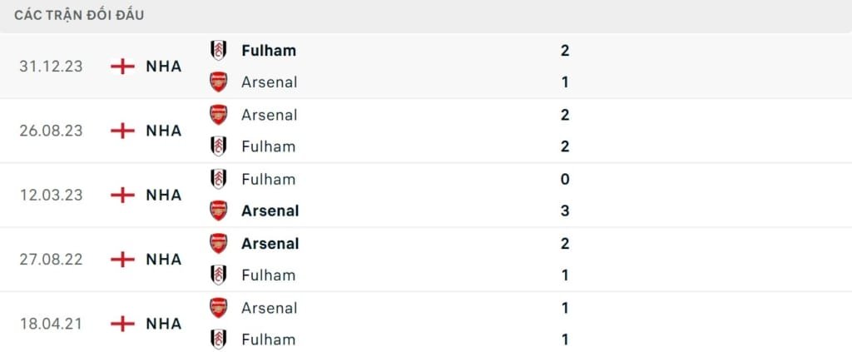
Task: Click Arsenal crest in 26.08.23 match
Action: click(218, 115)
